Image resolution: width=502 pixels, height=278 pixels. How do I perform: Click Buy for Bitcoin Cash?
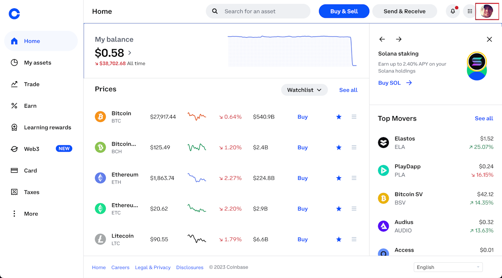(x=302, y=147)
